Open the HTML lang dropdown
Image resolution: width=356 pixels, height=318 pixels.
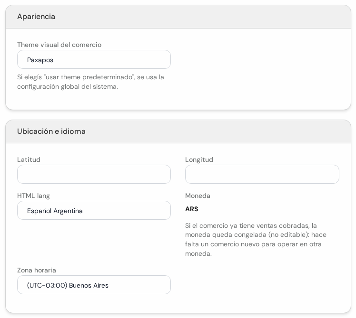pyautogui.click(x=94, y=210)
